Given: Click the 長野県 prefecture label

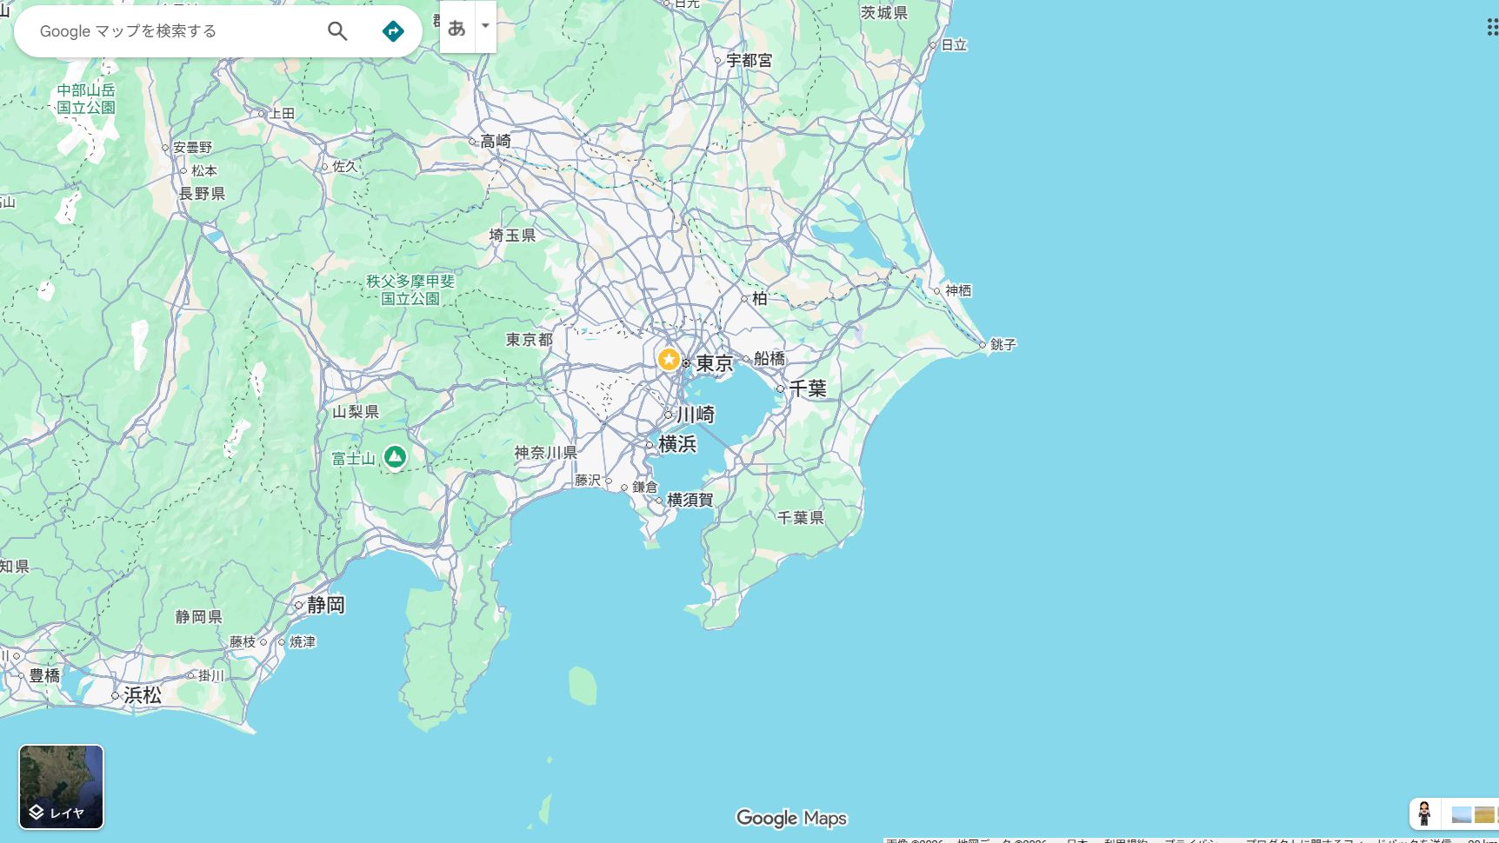Looking at the screenshot, I should [x=203, y=193].
